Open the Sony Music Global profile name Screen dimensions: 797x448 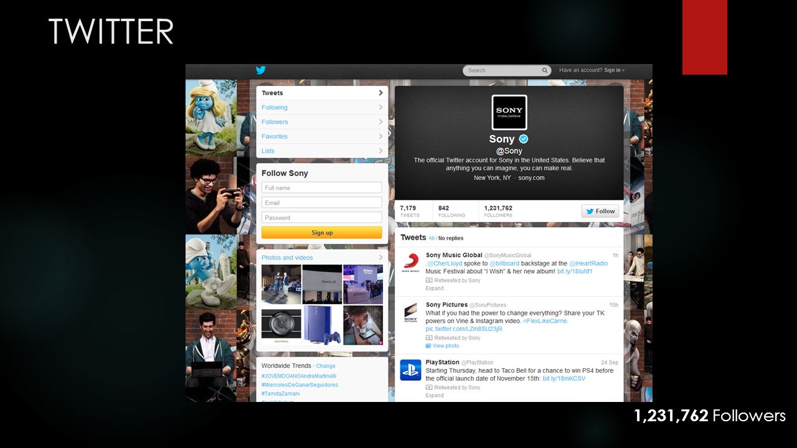point(454,255)
